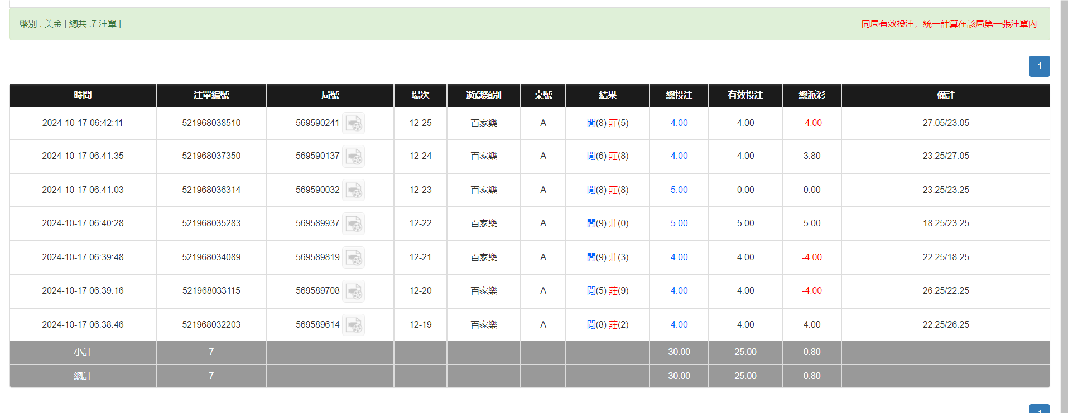Click total bet 5.00 link for session 12-22
Viewport: 1068px width, 413px height.
[x=679, y=223]
